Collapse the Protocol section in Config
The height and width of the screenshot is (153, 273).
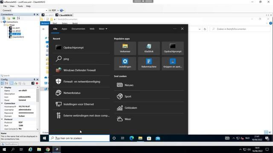[2, 119]
